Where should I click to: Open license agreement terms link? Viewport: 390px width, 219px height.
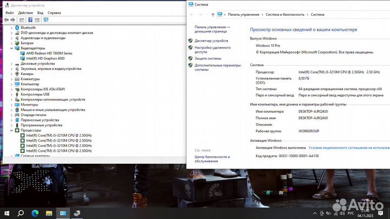[x=349, y=148]
